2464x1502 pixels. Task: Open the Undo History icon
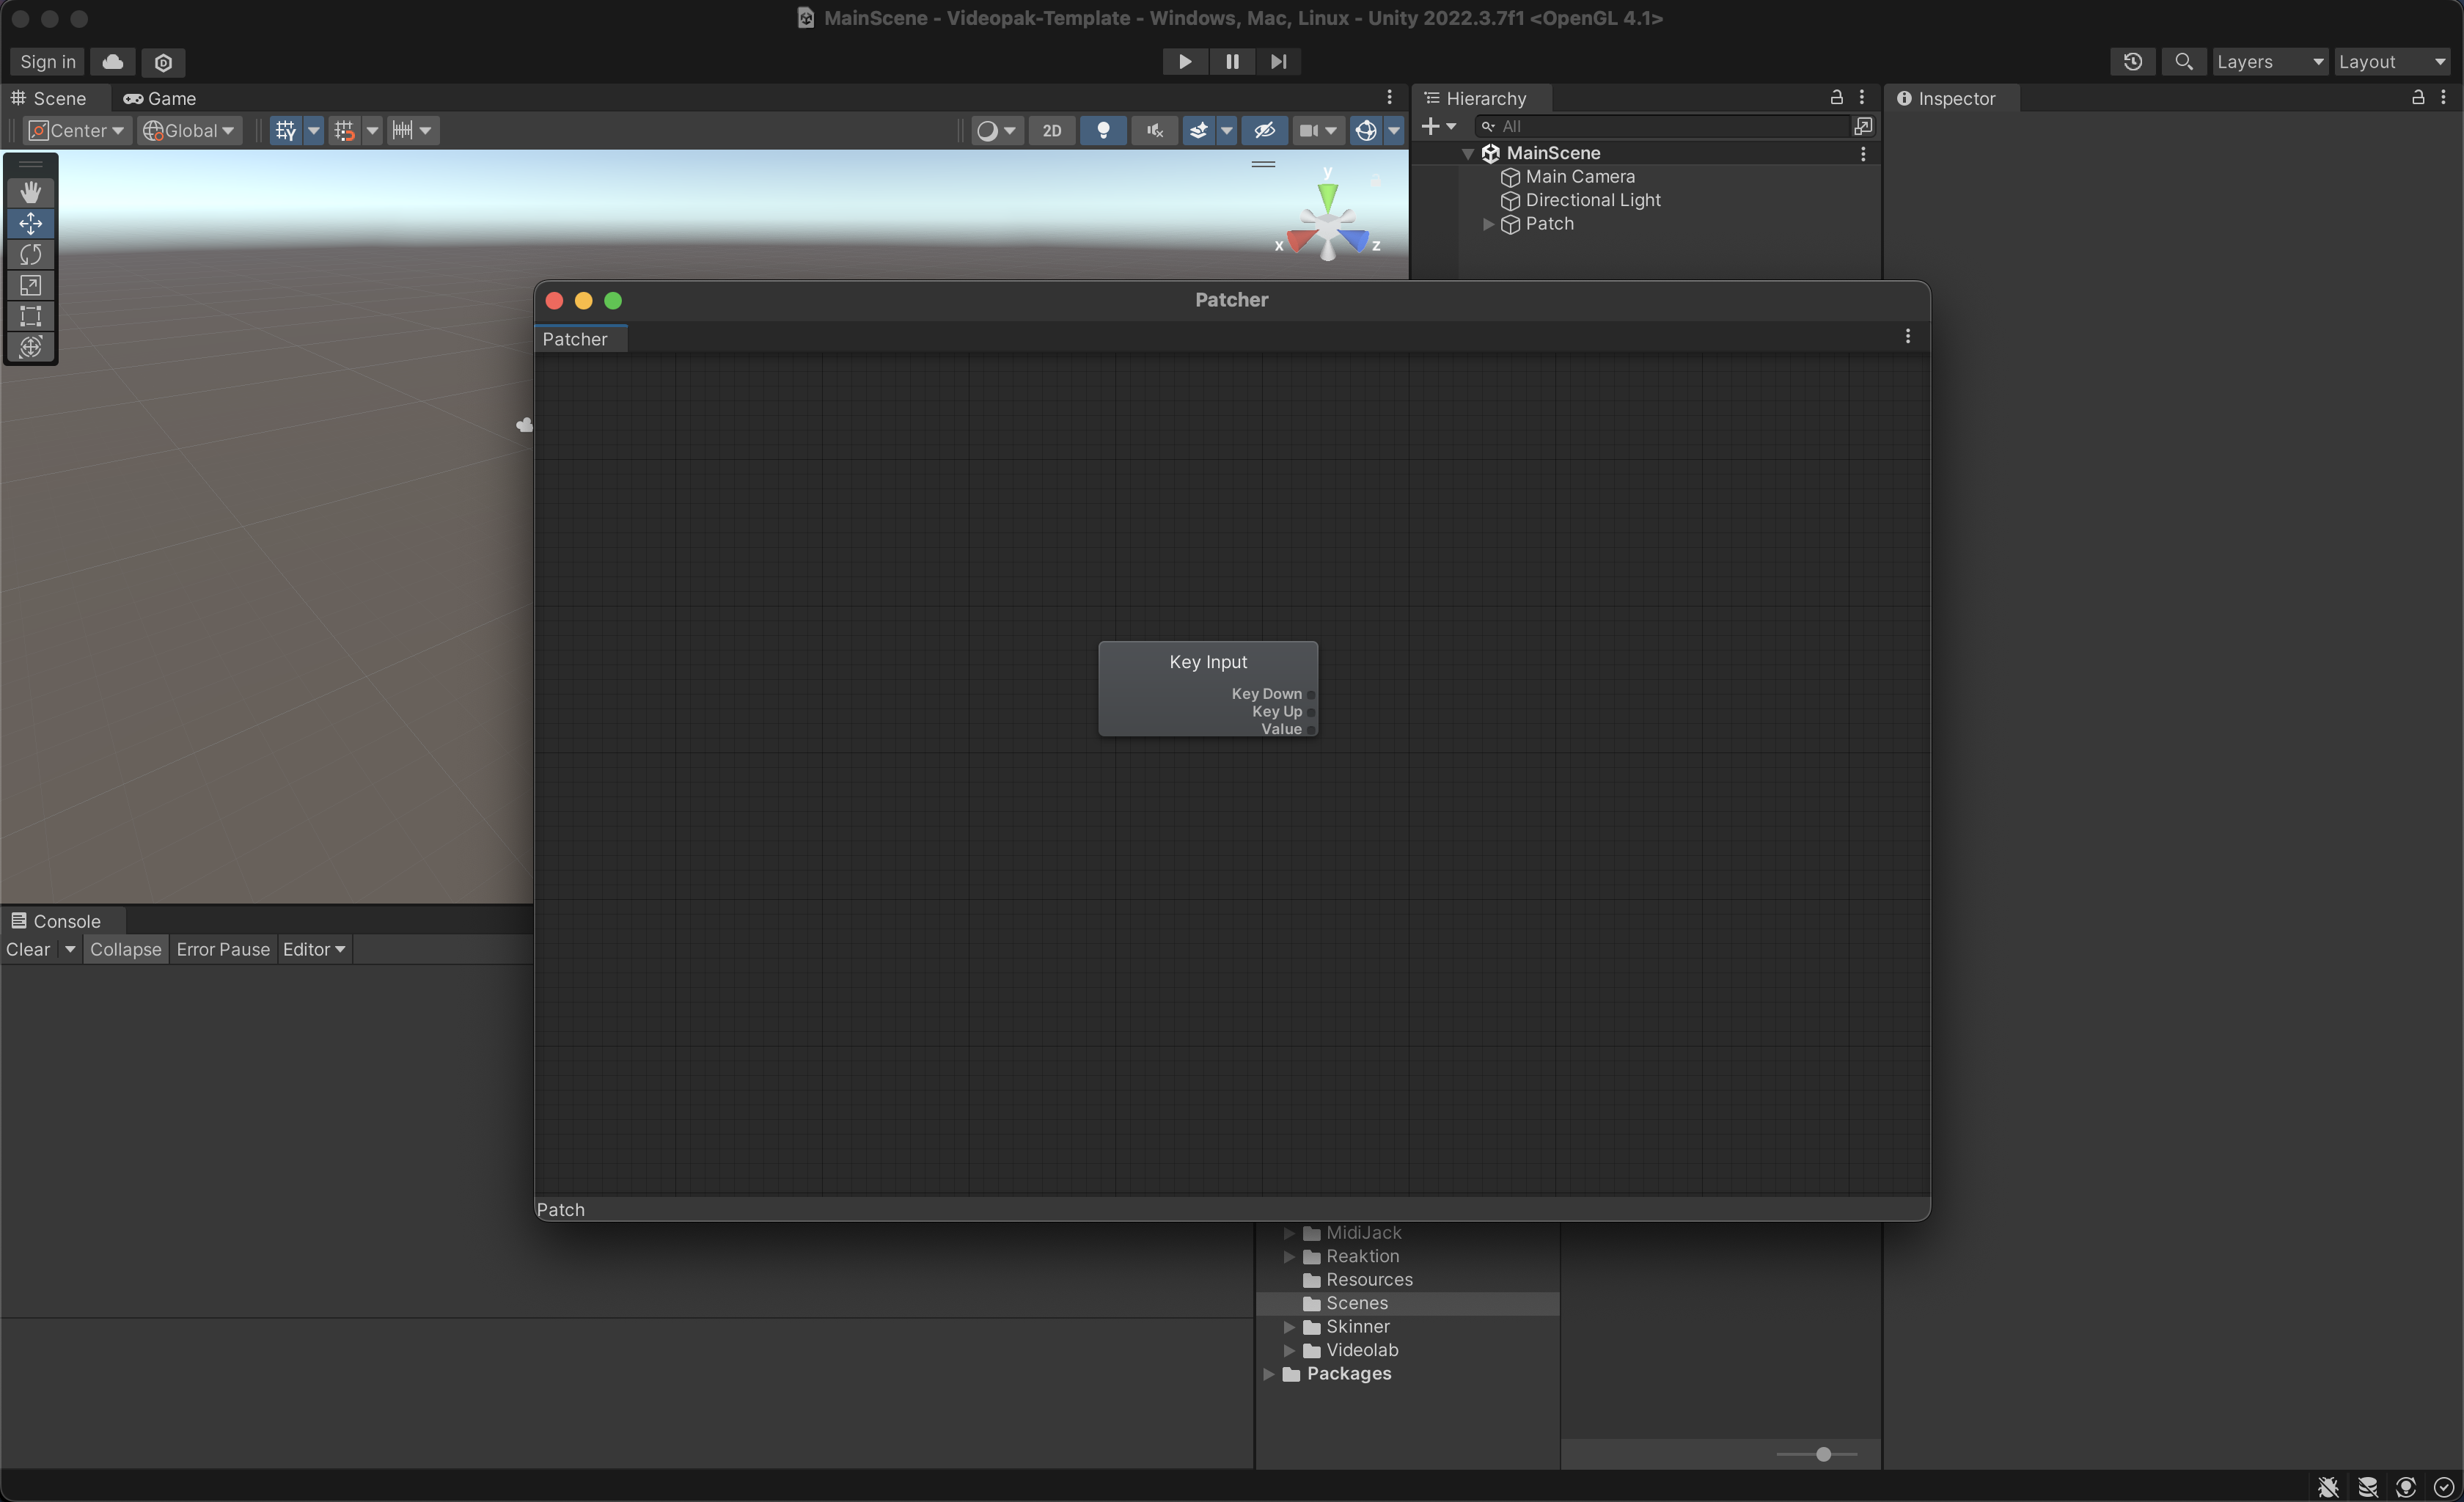pos(2132,62)
